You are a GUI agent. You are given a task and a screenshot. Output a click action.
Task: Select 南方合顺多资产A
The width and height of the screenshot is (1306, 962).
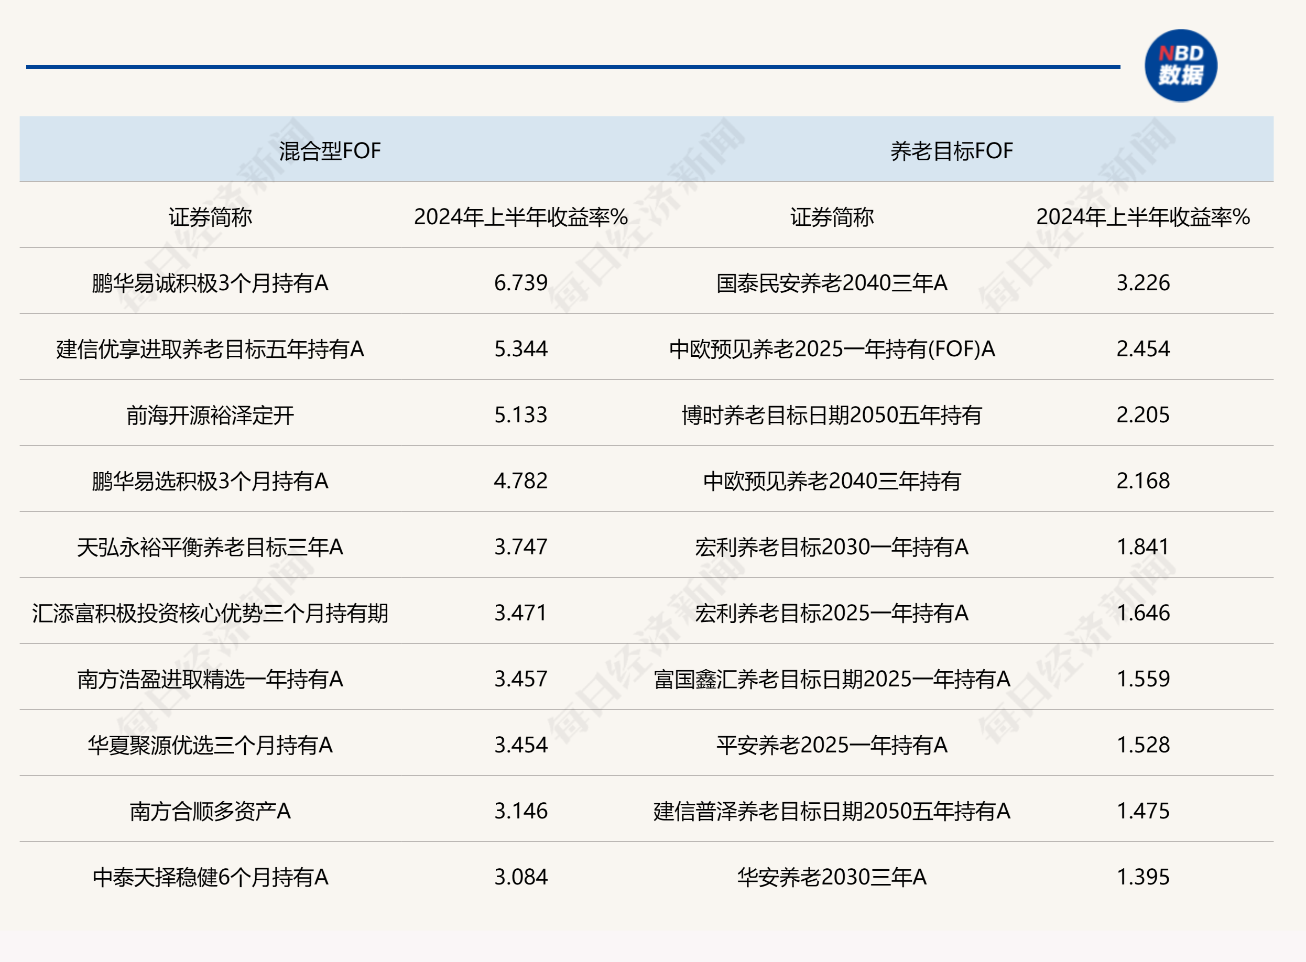[x=210, y=811]
